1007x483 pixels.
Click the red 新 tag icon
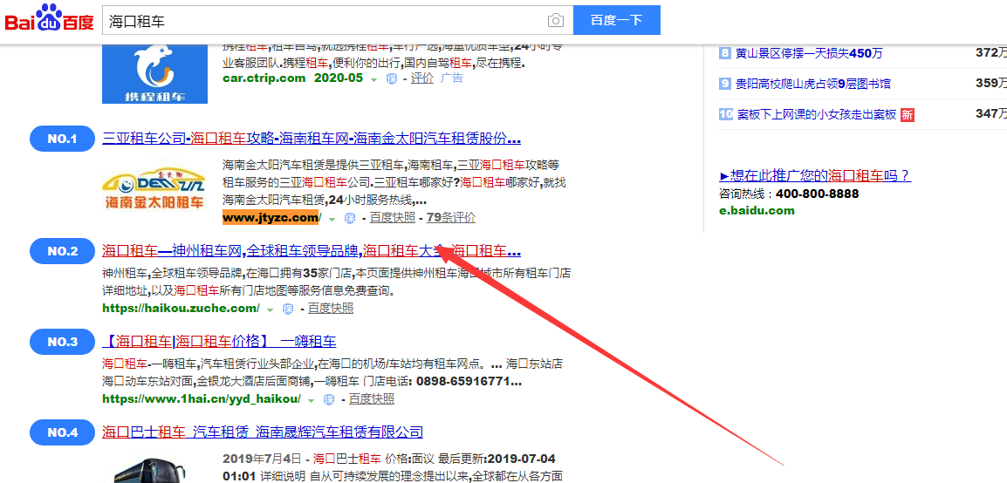pos(908,115)
